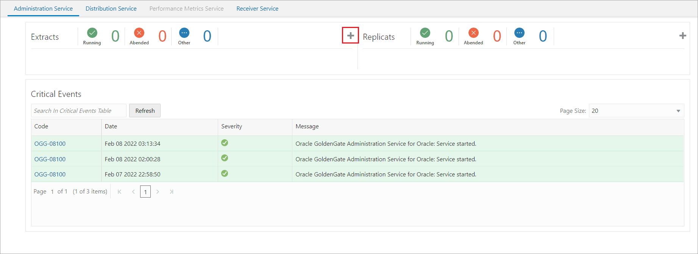
Task: Click the Add Replicat plus icon
Action: click(682, 36)
